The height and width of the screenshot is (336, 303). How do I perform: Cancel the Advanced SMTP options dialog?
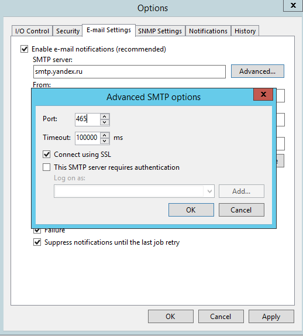[242, 210]
